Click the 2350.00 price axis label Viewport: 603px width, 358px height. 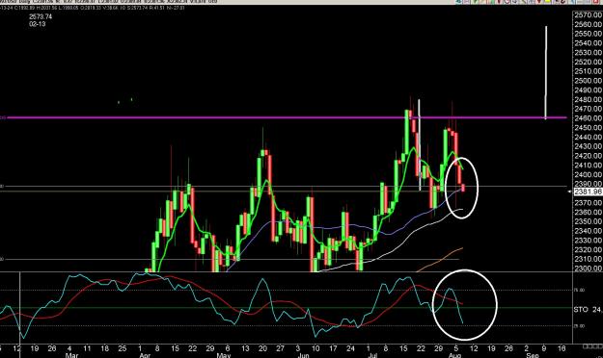pyautogui.click(x=588, y=221)
